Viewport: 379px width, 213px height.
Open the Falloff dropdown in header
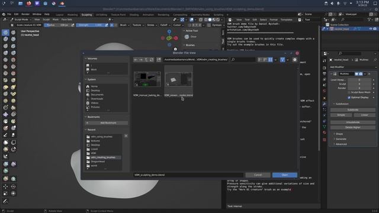165,25
